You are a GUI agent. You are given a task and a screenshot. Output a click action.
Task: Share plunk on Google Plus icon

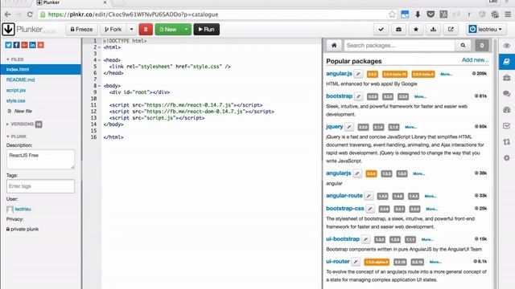[24, 45]
